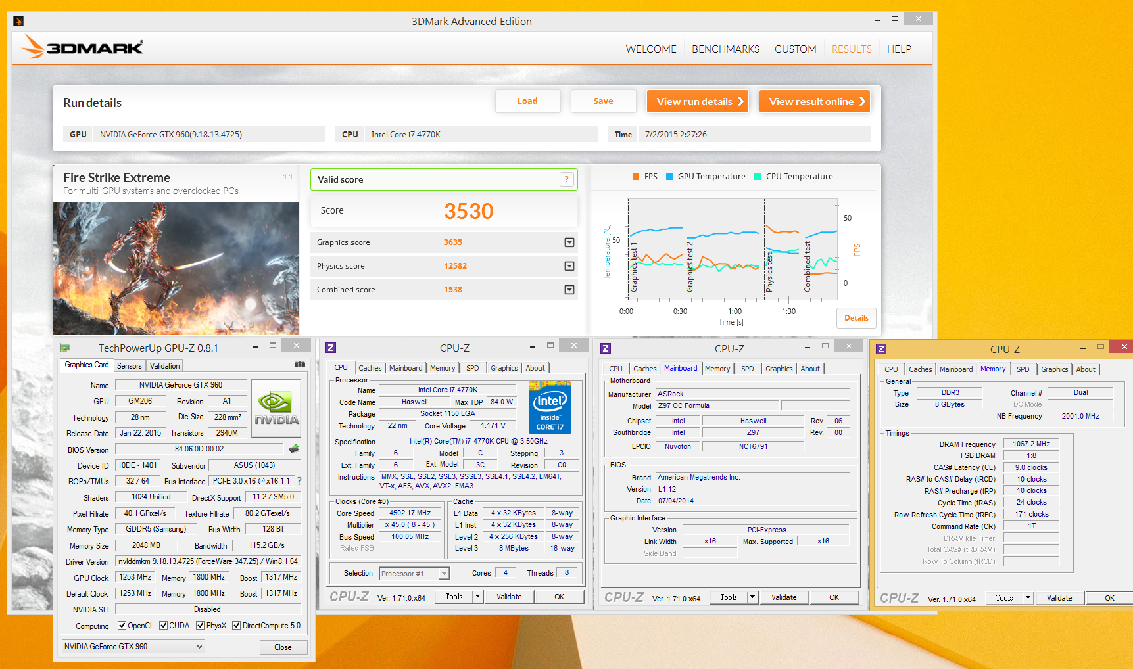Screen dimensions: 1133x669
Task: Click the 3DMark title bar app icon
Action: tap(18, 21)
